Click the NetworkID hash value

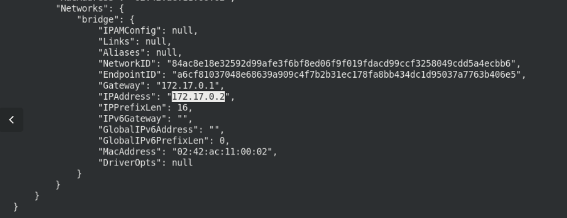tap(341, 64)
